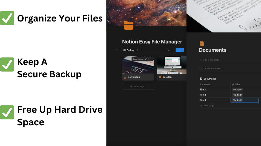Click the Desktop card title
Screen dimensions: 261x146
click(x=167, y=77)
